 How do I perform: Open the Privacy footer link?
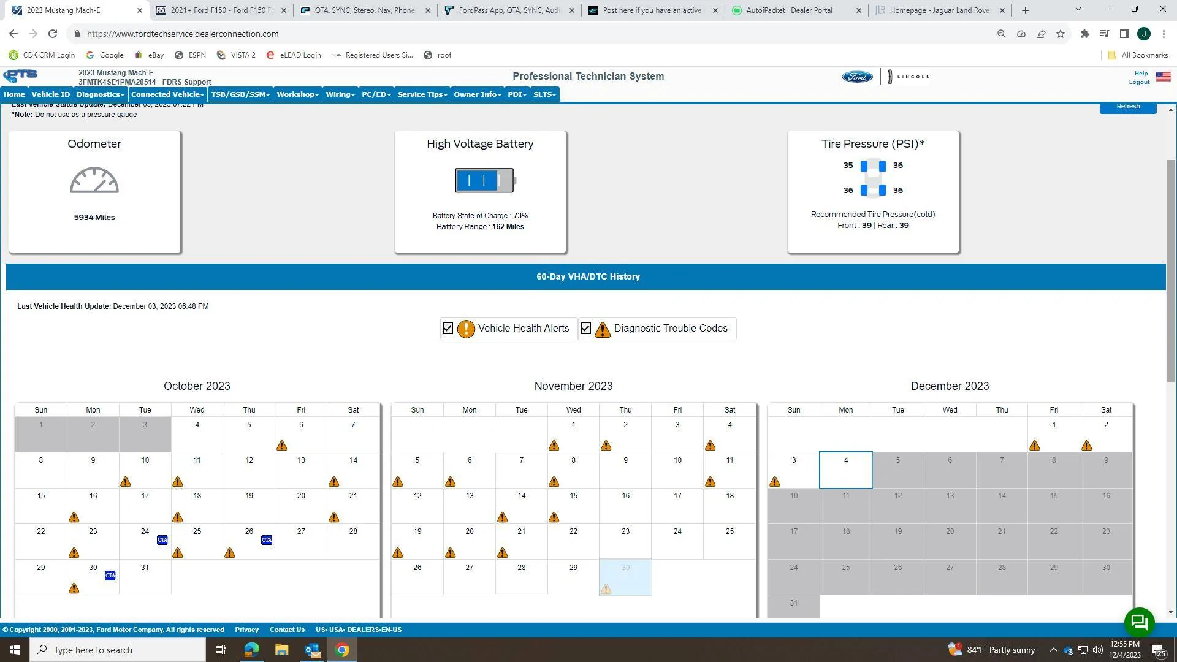(x=246, y=630)
